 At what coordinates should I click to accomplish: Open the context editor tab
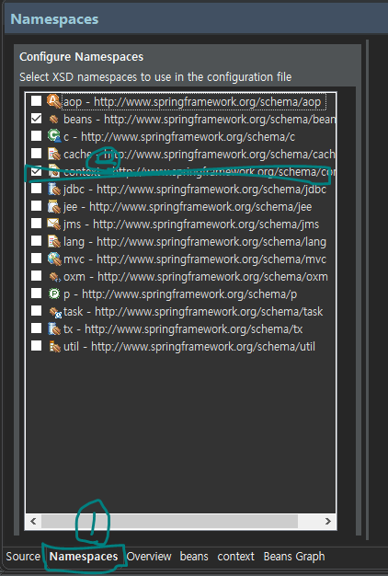(235, 556)
